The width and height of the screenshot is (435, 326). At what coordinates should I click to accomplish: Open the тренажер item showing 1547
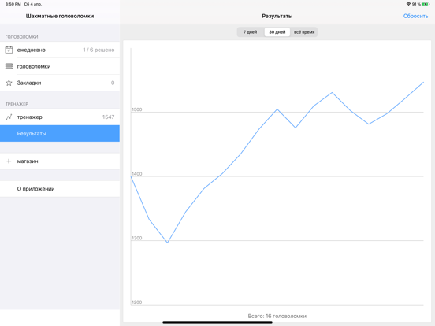(60, 117)
